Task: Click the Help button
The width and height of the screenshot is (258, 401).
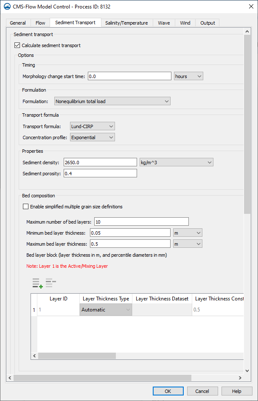Action: coord(236,391)
